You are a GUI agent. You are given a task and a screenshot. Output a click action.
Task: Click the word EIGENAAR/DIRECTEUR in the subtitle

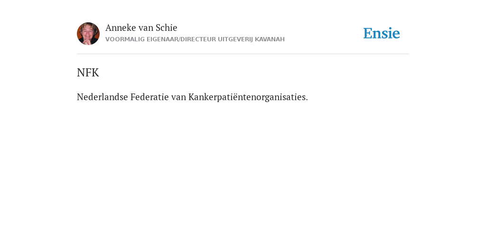tap(181, 39)
